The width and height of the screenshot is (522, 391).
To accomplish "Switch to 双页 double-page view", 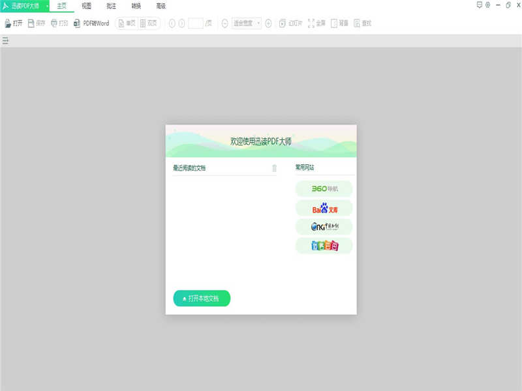I will 149,23.
